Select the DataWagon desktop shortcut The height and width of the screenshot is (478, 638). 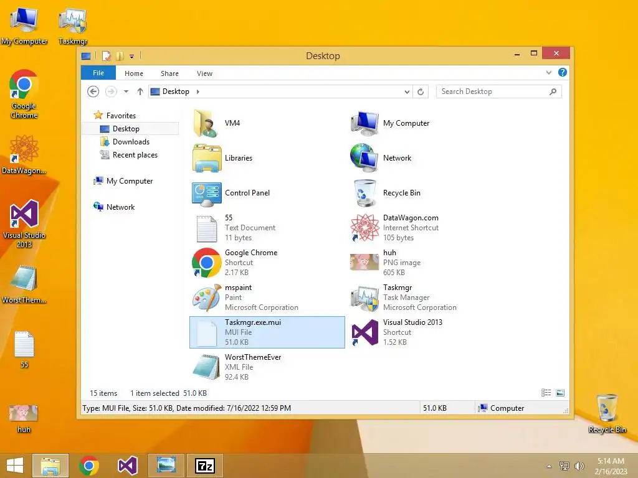click(24, 155)
